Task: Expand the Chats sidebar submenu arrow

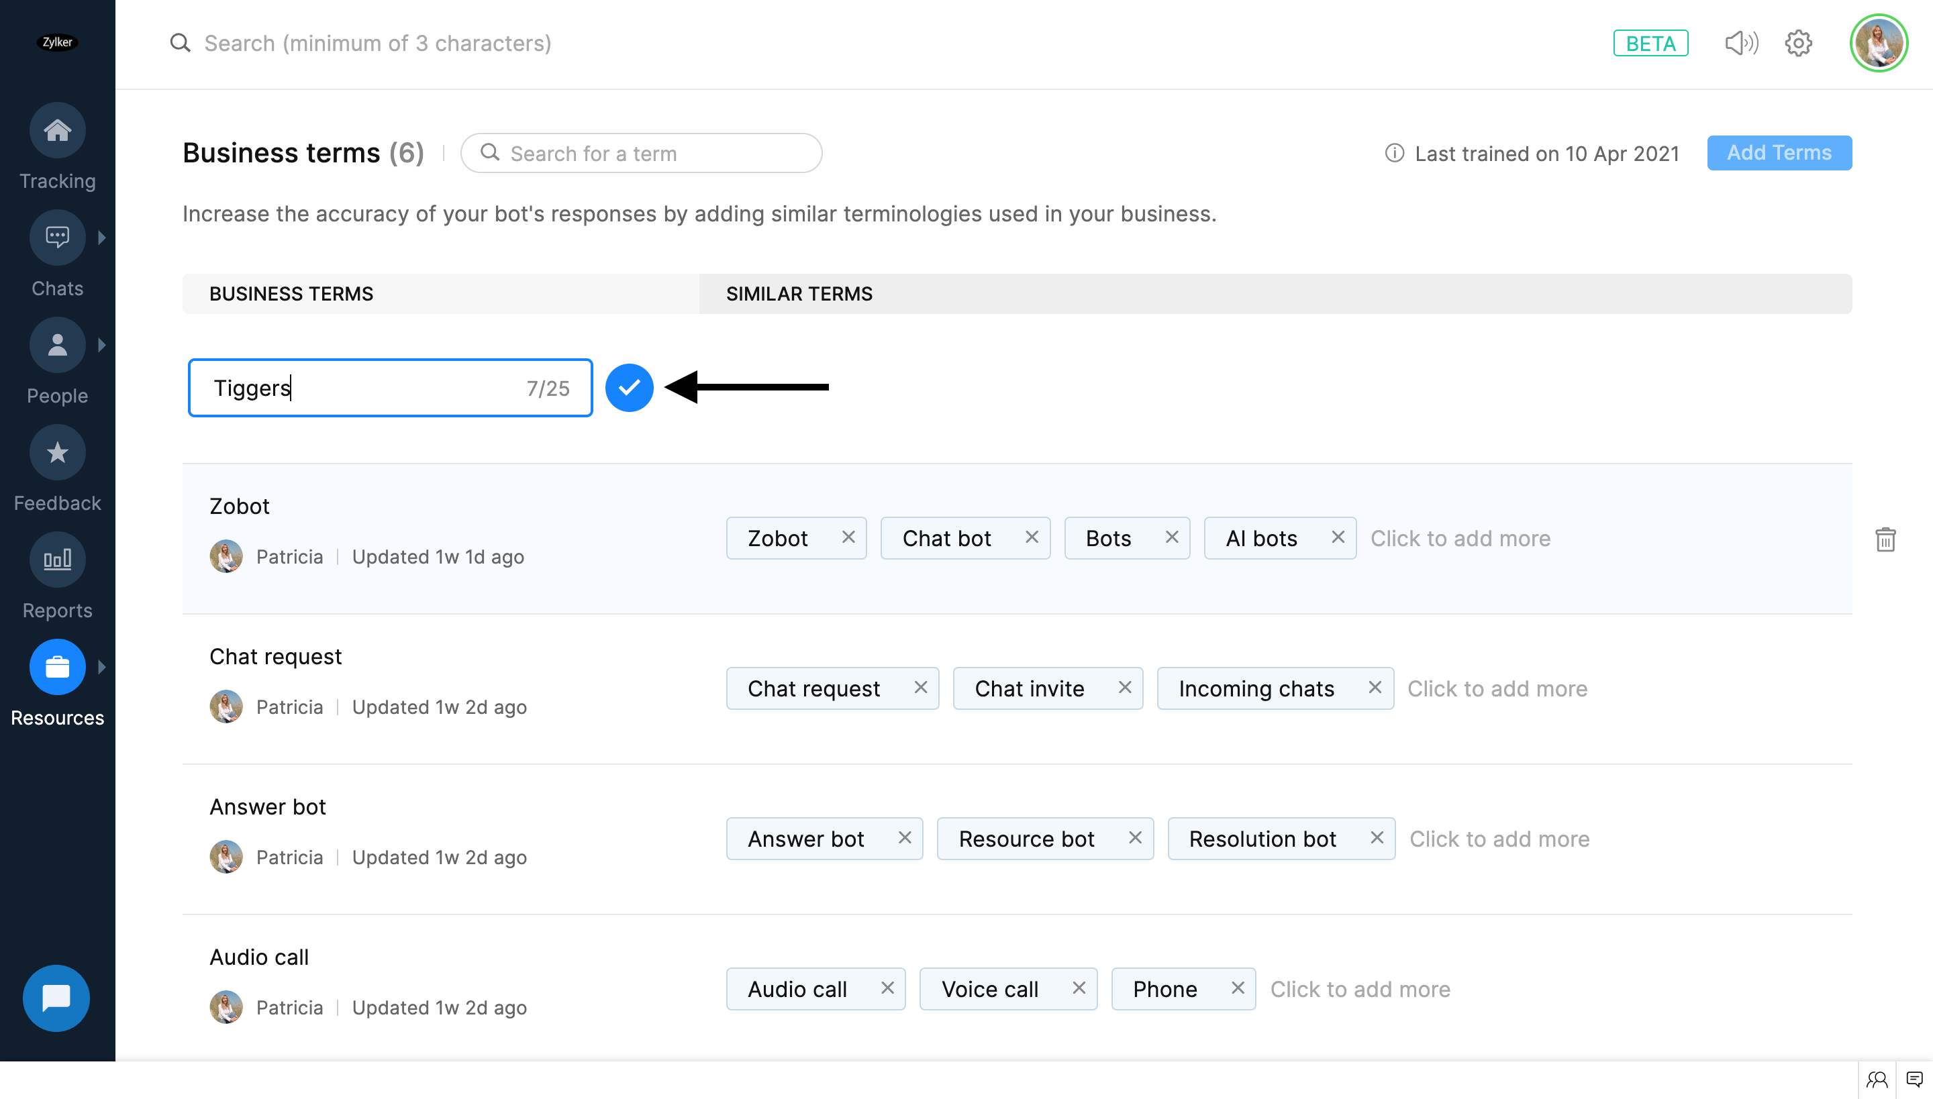Action: point(102,238)
